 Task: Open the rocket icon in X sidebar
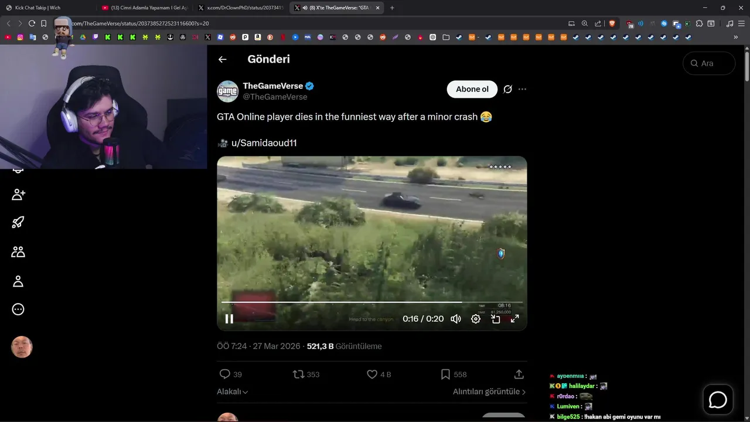(x=18, y=222)
